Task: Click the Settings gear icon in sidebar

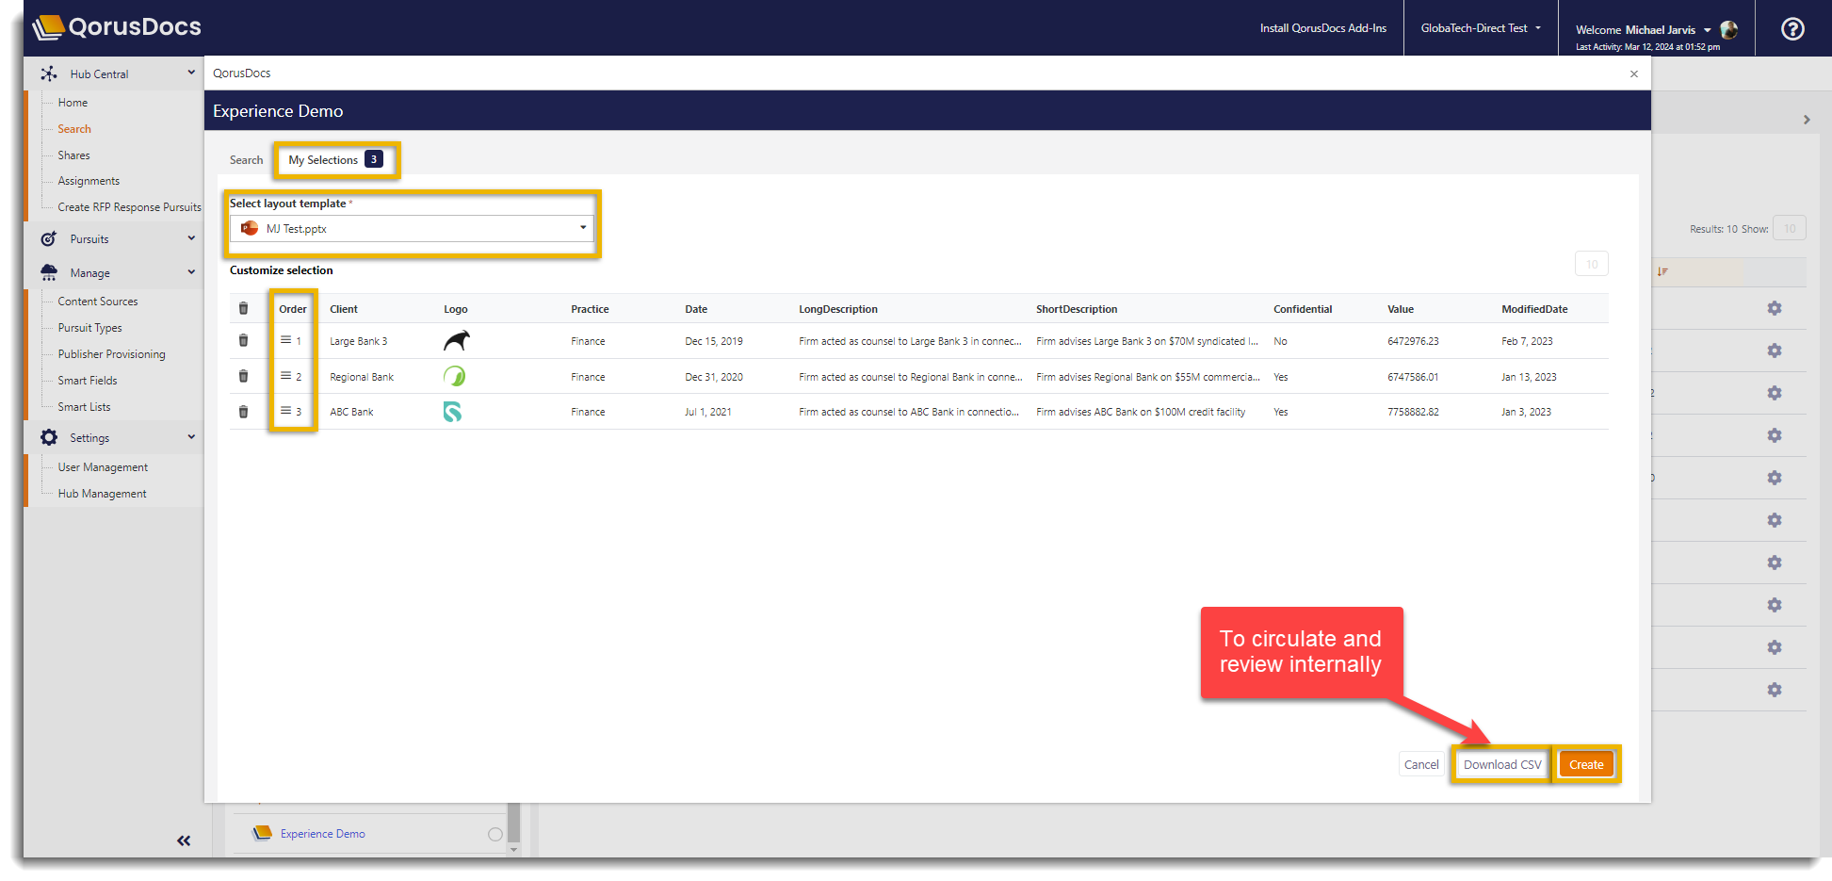Action: (48, 437)
